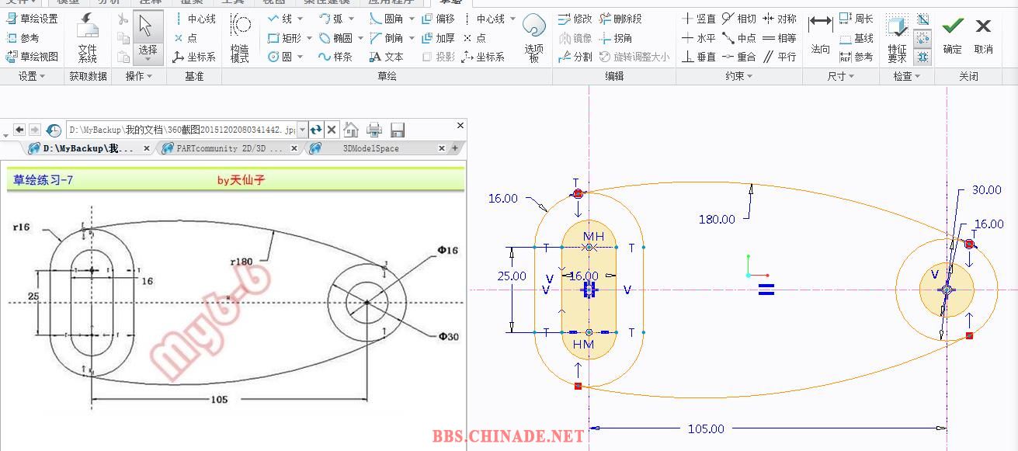Apply 垂直 perpendicular constraint
The width and height of the screenshot is (1018, 451).
(699, 56)
